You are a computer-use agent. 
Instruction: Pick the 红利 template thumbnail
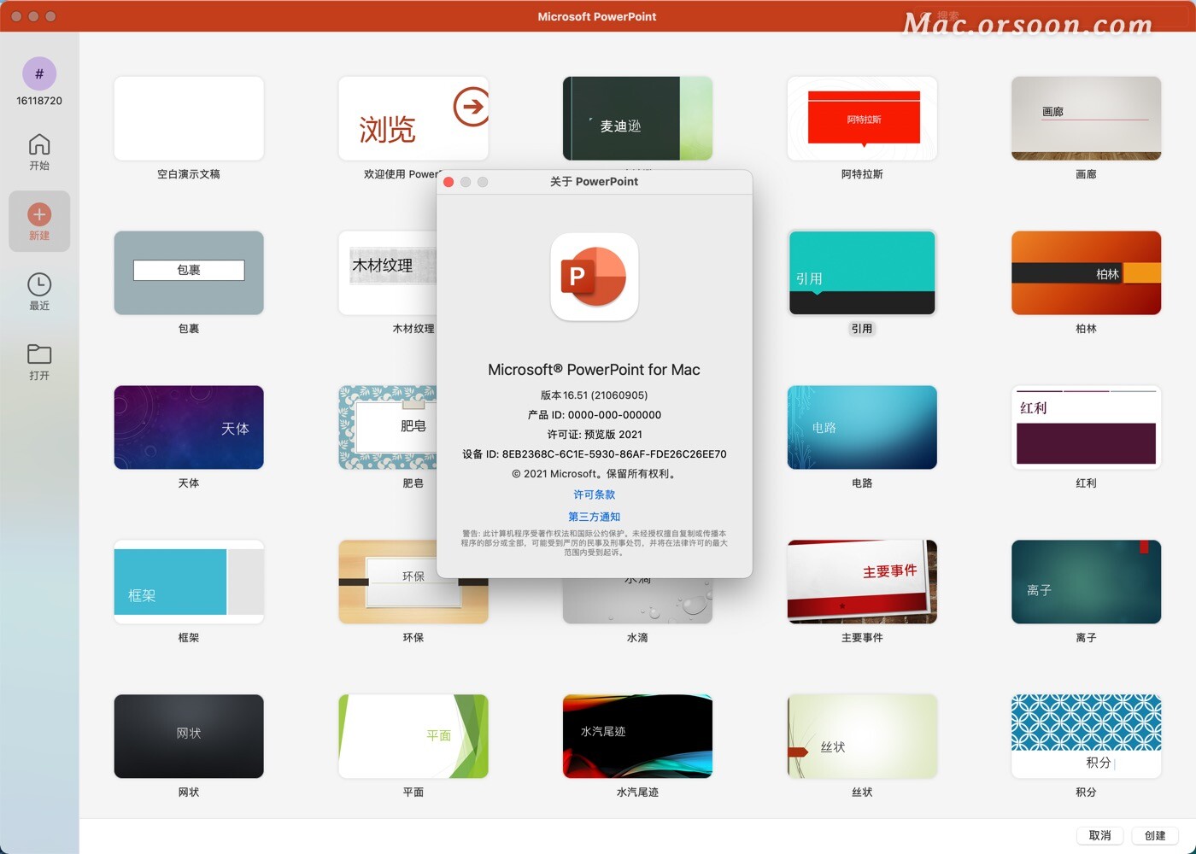1087,427
